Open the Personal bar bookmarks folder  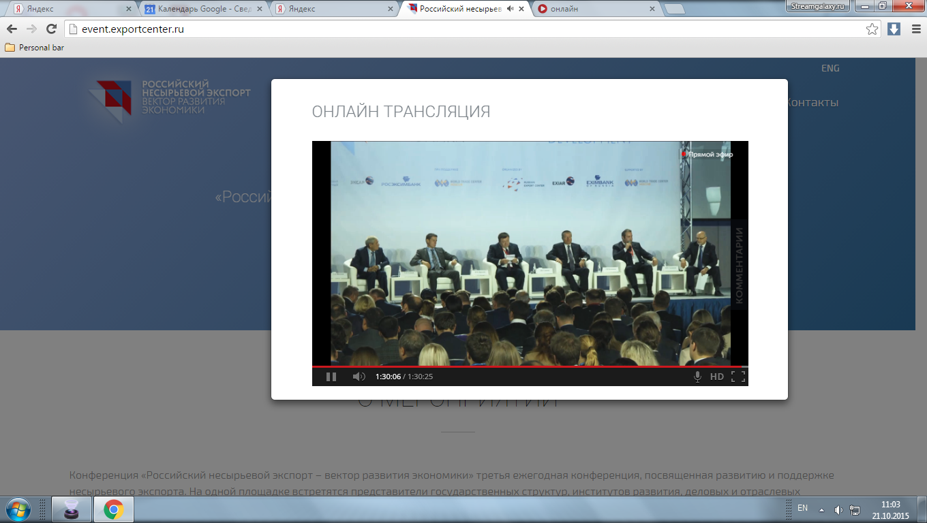35,48
